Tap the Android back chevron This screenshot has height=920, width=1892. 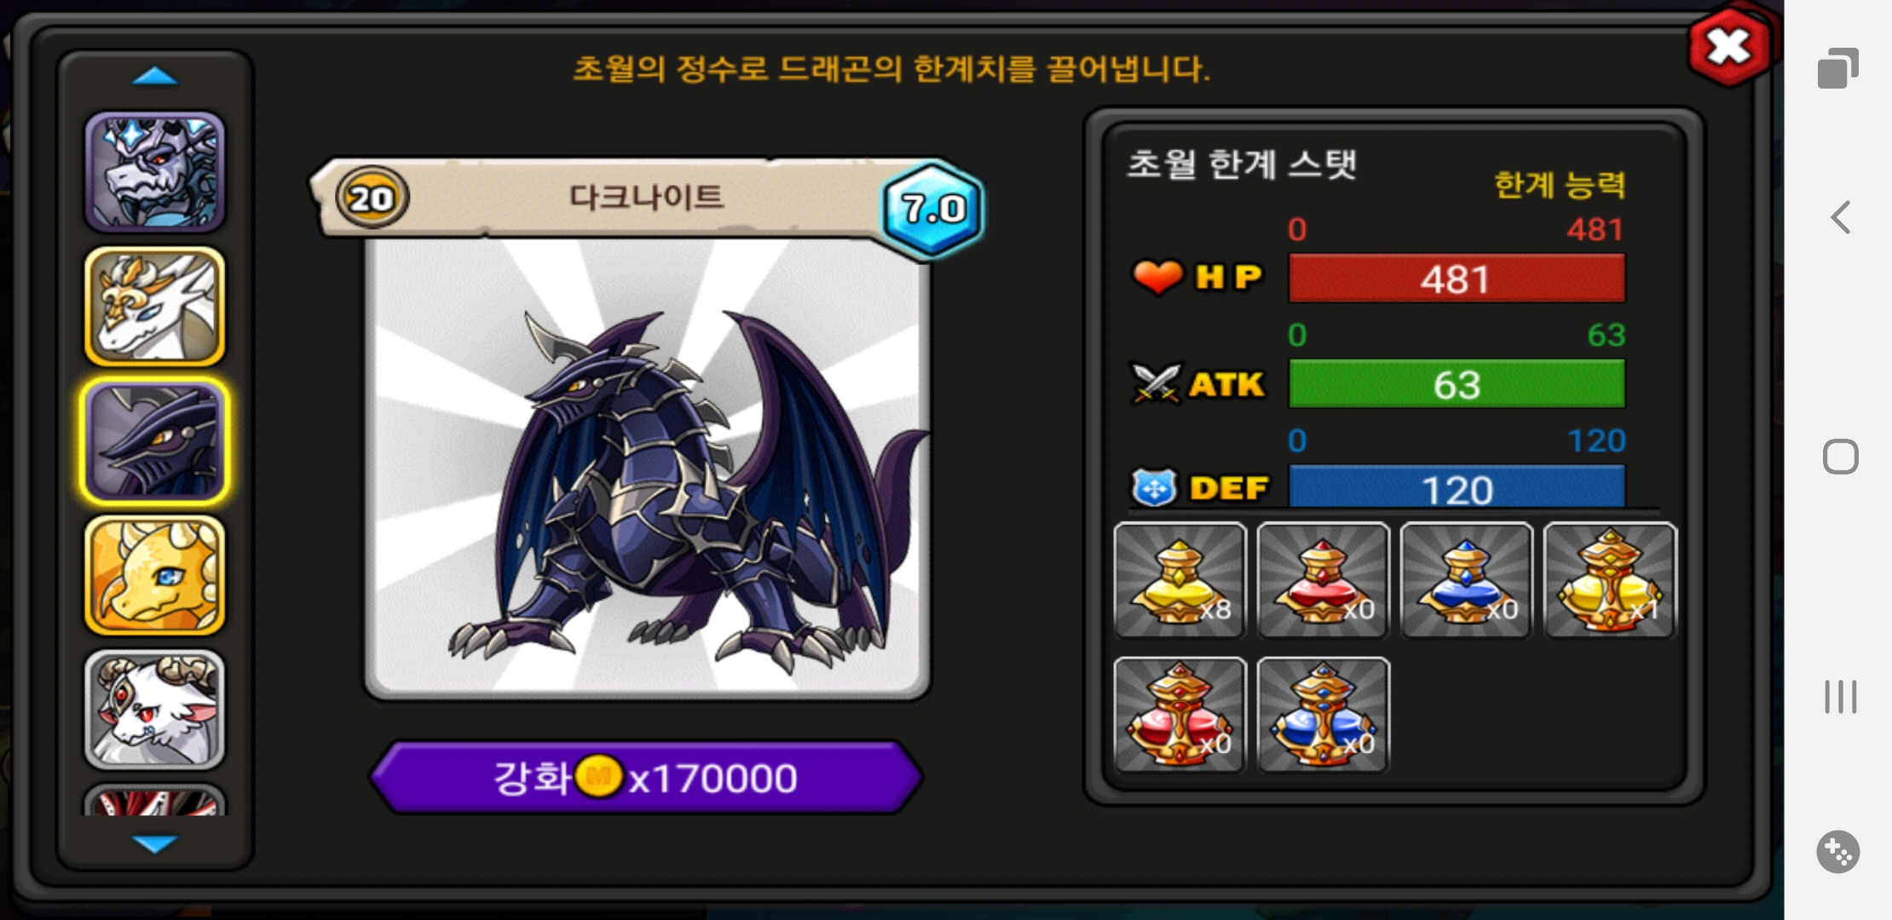[x=1840, y=217]
